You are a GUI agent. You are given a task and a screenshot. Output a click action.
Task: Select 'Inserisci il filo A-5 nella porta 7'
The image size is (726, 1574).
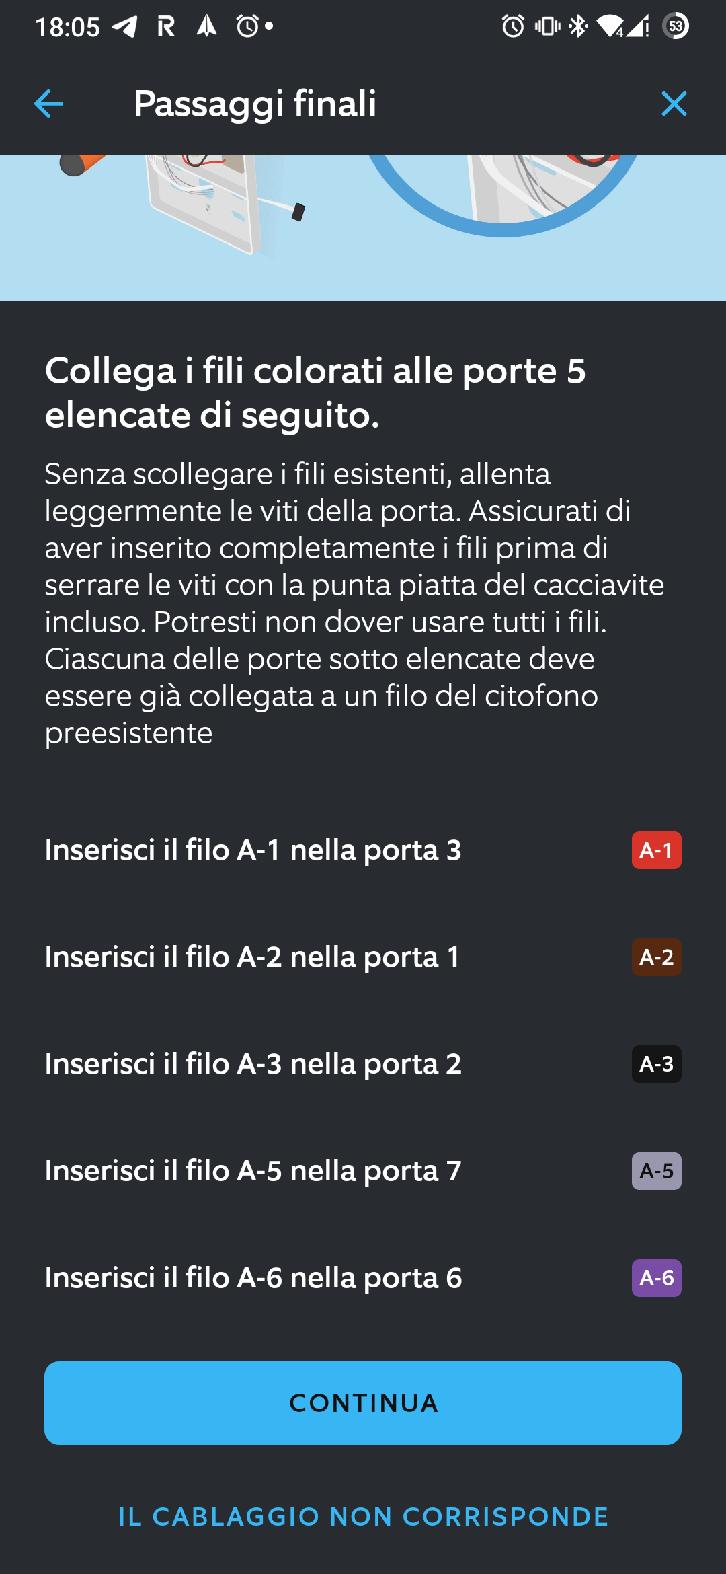[x=253, y=1171]
